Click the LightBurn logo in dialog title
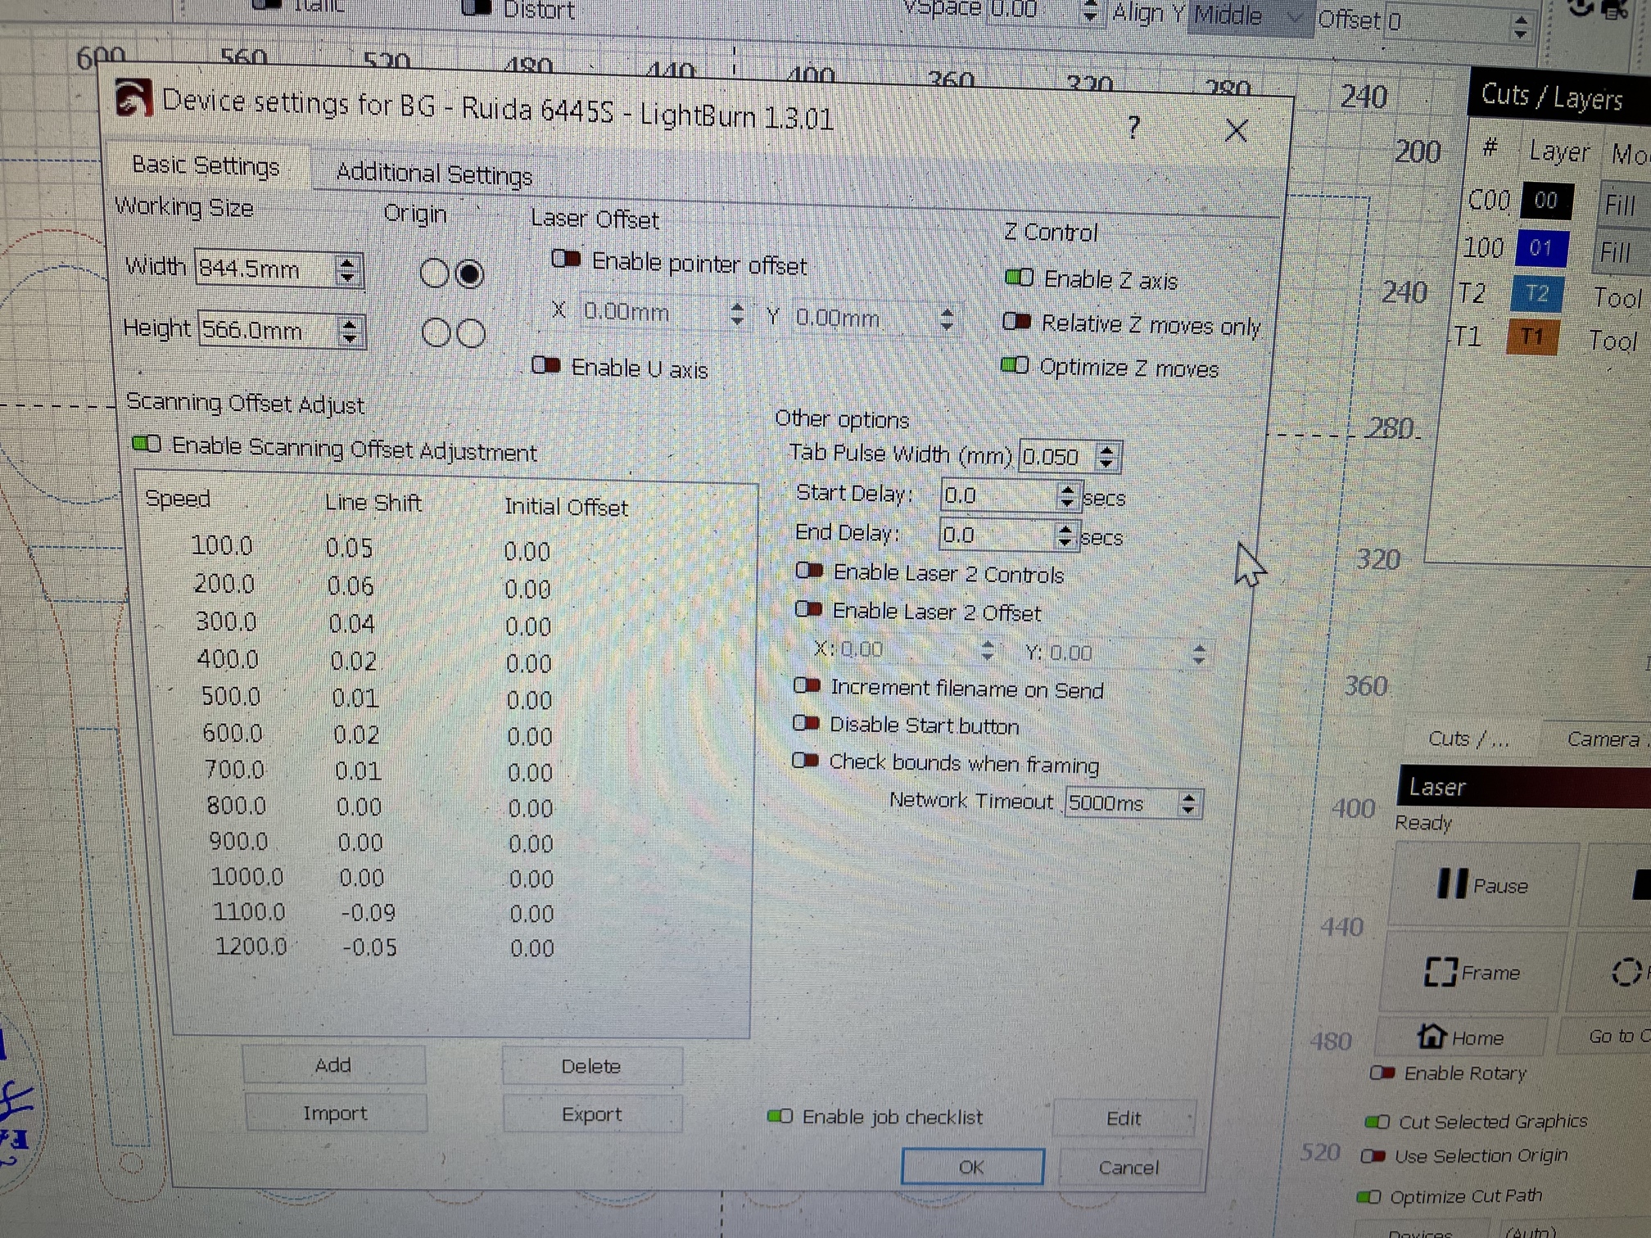 click(133, 98)
